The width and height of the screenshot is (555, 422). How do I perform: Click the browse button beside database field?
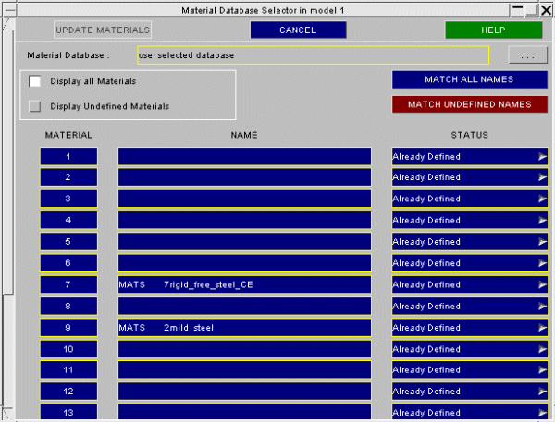pos(527,55)
